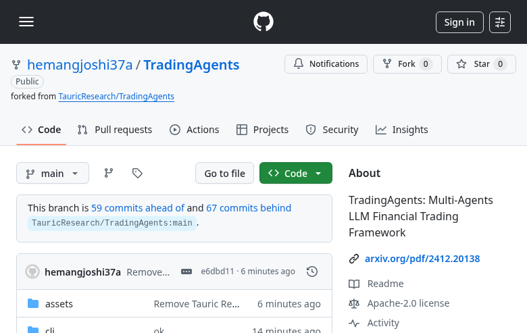
Task: Click the GitHub logo
Action: (263, 22)
